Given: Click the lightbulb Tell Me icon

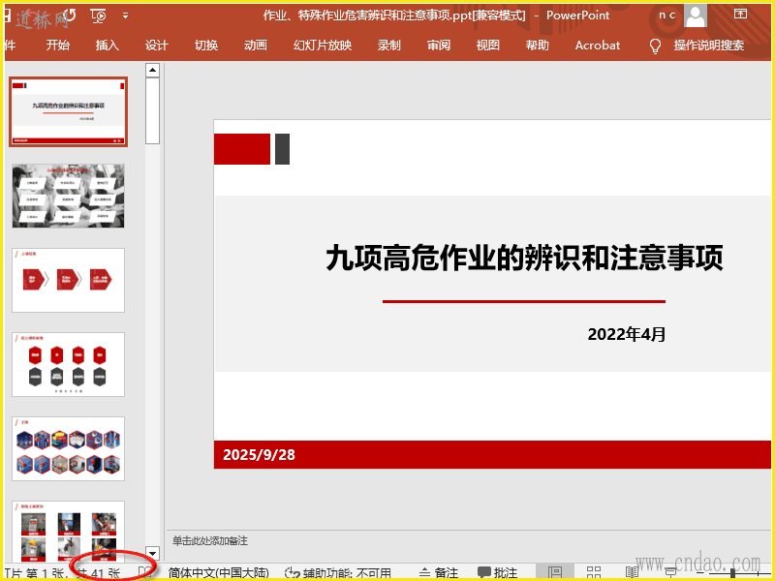Looking at the screenshot, I should [x=655, y=46].
